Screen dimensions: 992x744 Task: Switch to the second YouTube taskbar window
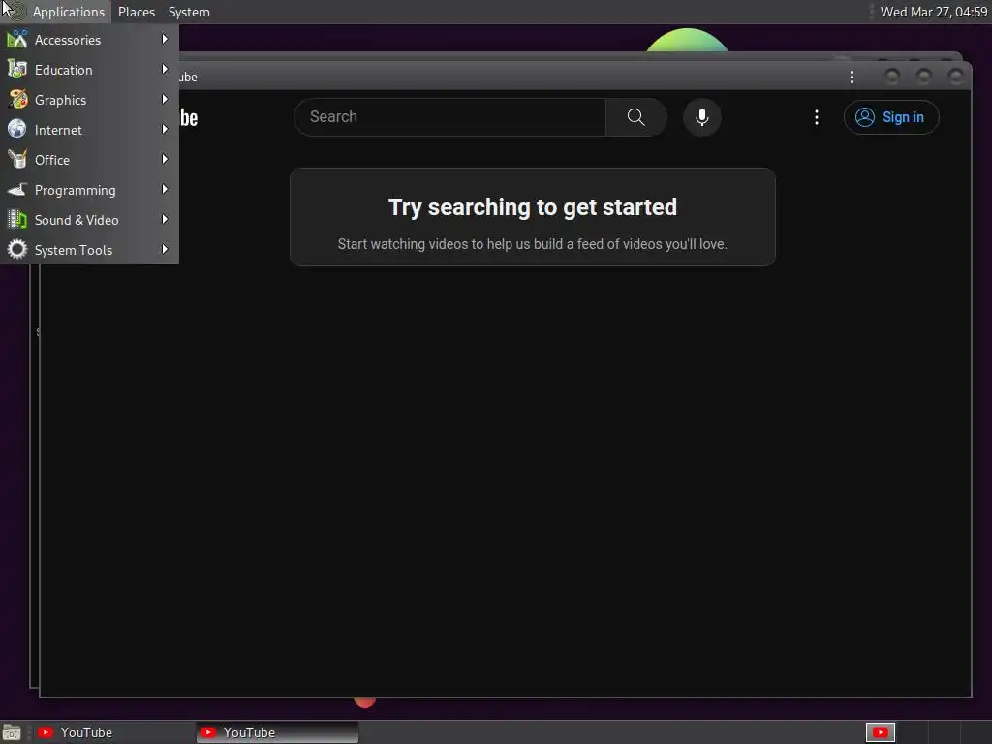point(277,732)
